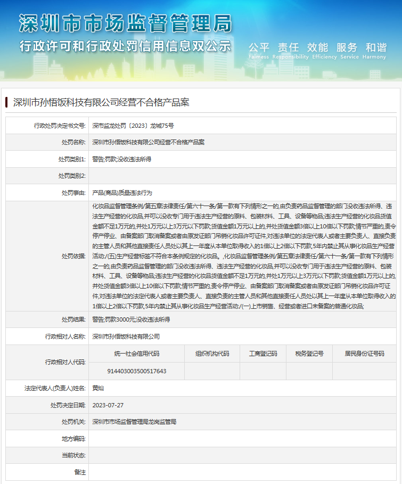Click the 处罚机关 label
402x484 pixels.
[73, 422]
